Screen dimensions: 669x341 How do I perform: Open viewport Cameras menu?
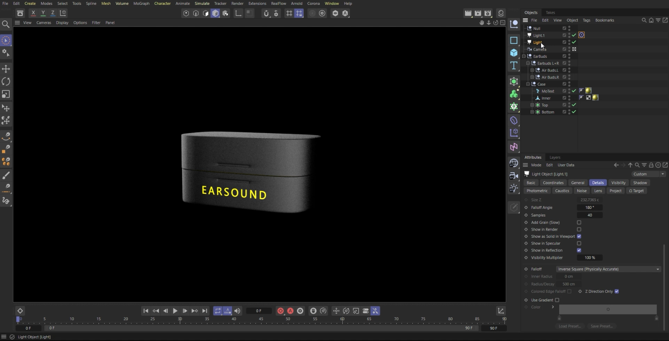[43, 23]
